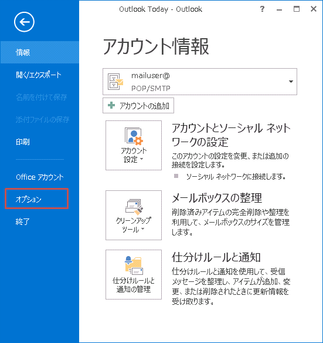Click the POP/SMTP account type text
Screen dimensions: 323x343
coord(151,88)
